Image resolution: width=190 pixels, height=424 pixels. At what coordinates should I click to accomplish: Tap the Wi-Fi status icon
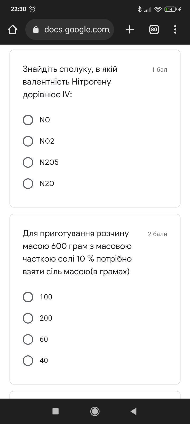(158, 9)
